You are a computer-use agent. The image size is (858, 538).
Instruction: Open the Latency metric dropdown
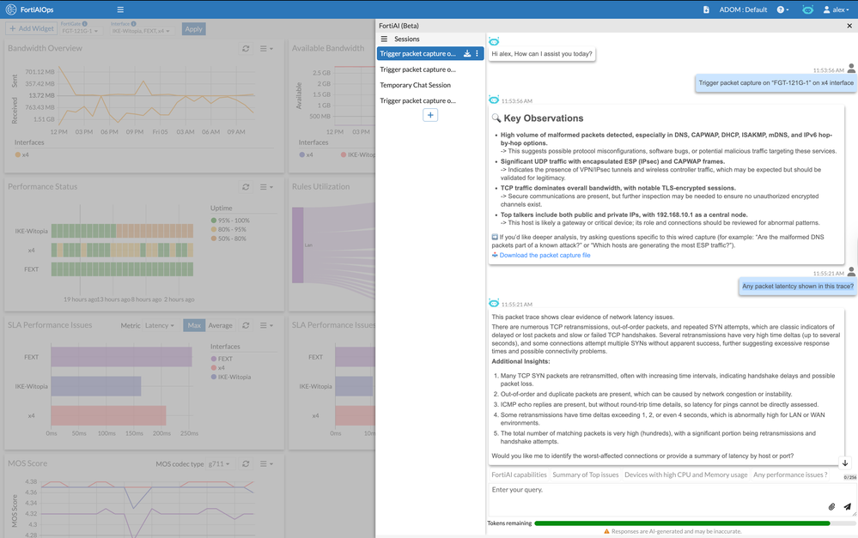point(159,325)
